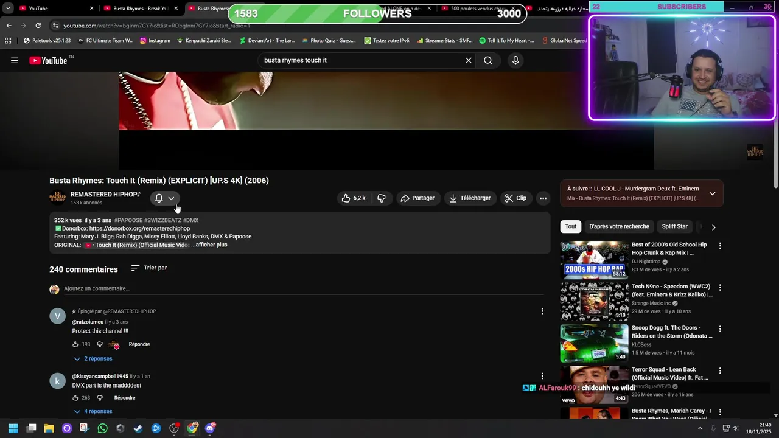Close the first YouTube browser tab
Image resolution: width=779 pixels, height=438 pixels.
click(x=92, y=9)
